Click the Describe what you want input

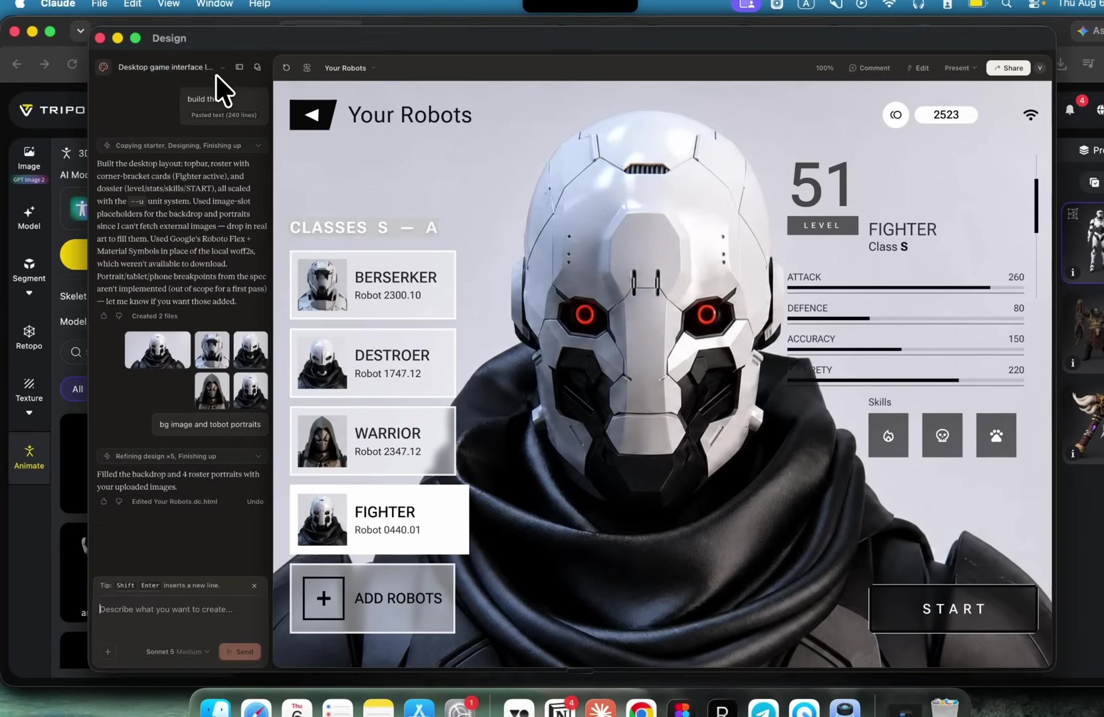pos(179,609)
